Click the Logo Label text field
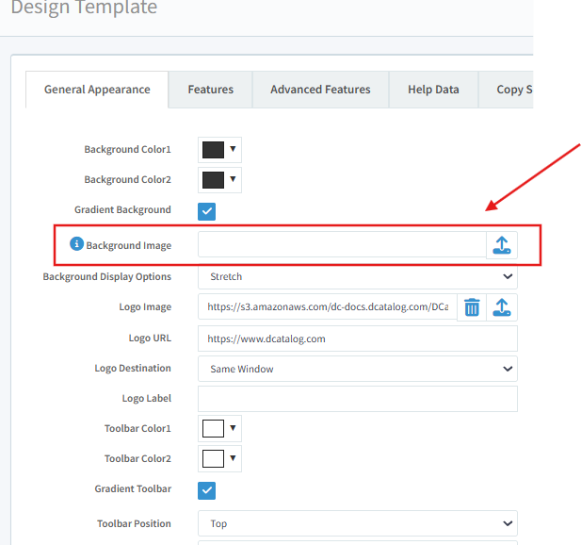The height and width of the screenshot is (545, 581). pyautogui.click(x=357, y=399)
